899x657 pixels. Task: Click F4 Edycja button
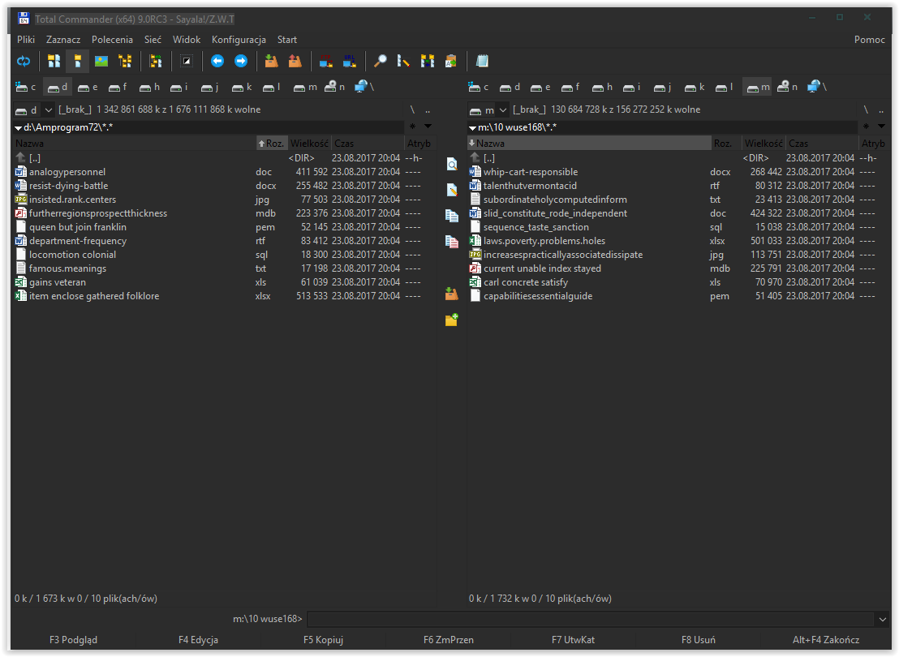point(198,640)
